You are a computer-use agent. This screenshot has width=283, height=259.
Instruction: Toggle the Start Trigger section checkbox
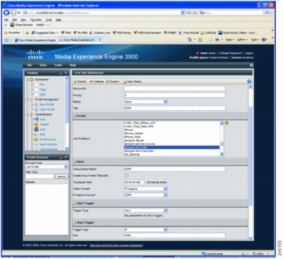click(x=75, y=204)
